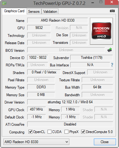The image size is (119, 148).
Task: Click the Radeon Graphics AMD logo
Action: coord(101,31)
